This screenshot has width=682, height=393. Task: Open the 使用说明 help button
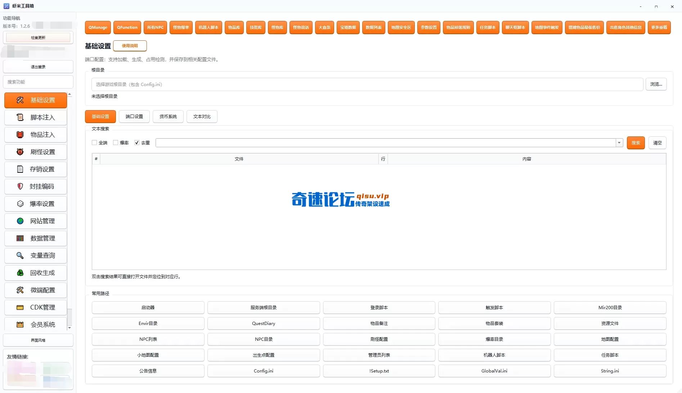click(130, 46)
